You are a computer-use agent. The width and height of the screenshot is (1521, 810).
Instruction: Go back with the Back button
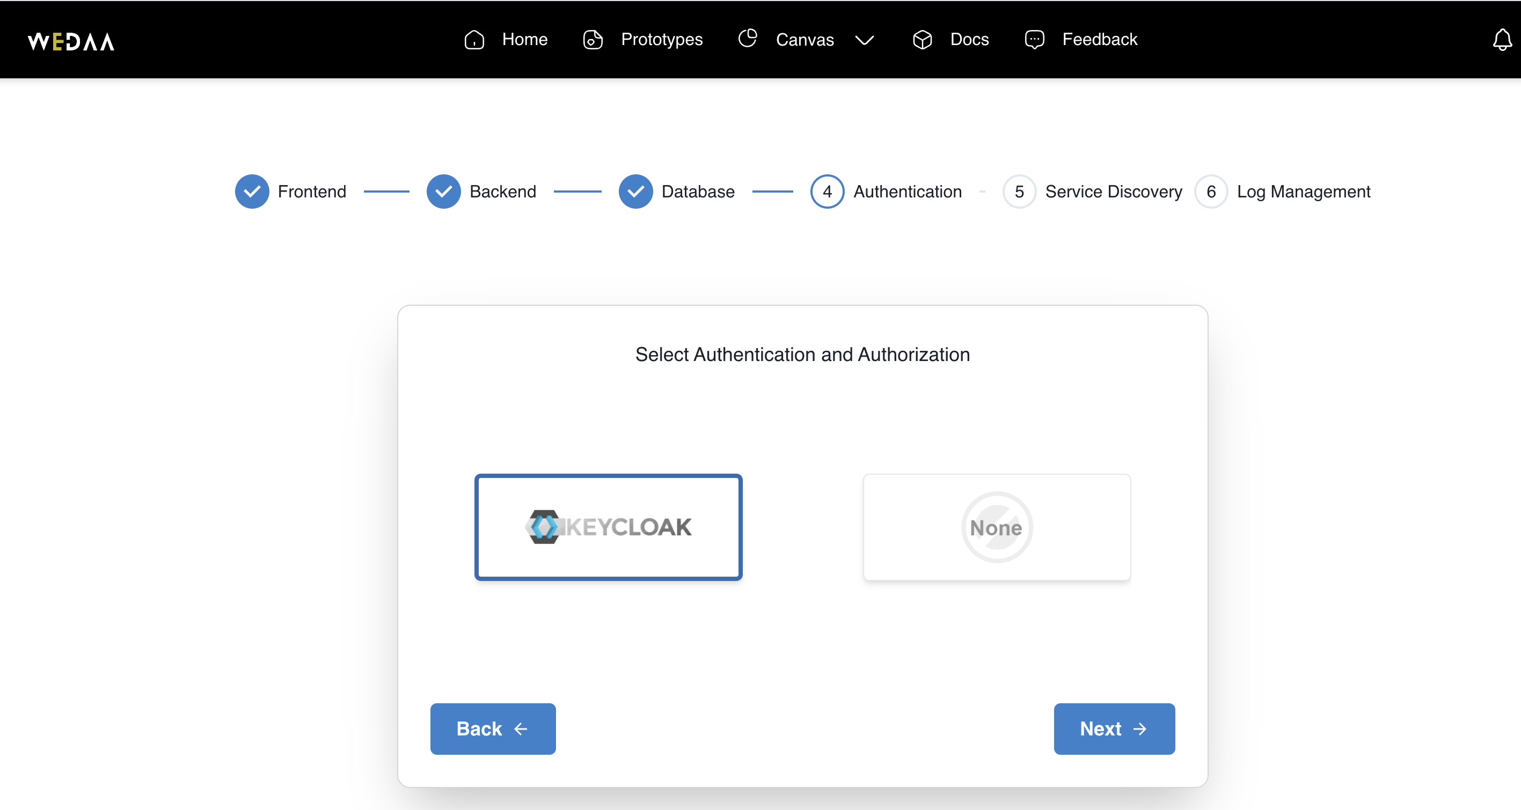tap(493, 728)
